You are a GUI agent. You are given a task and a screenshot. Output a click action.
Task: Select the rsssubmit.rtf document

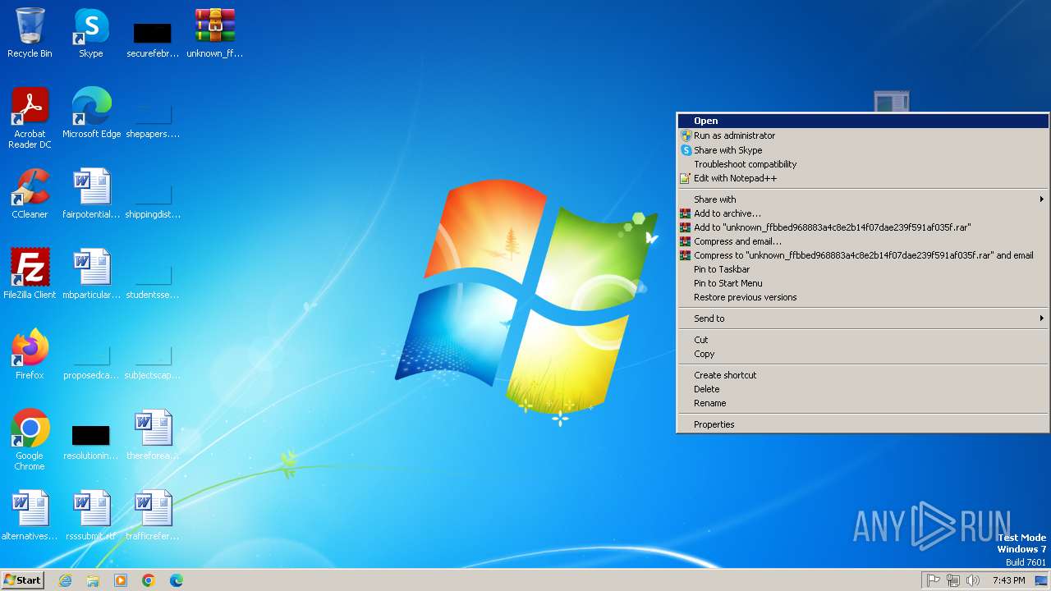[91, 515]
